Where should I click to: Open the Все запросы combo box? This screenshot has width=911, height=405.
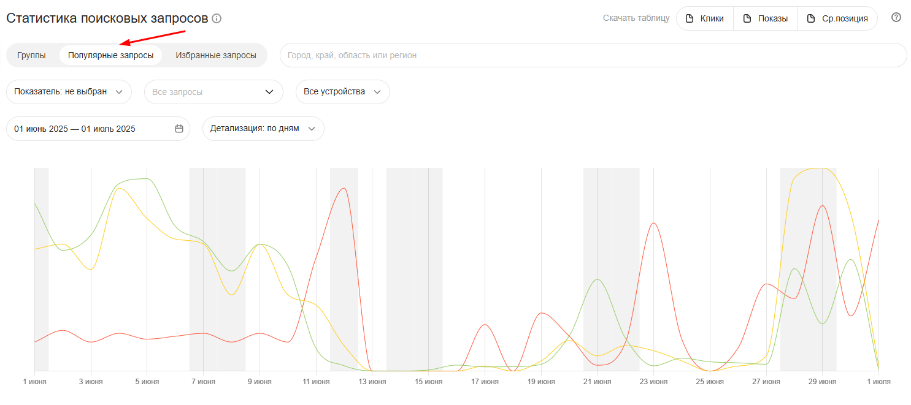click(213, 92)
